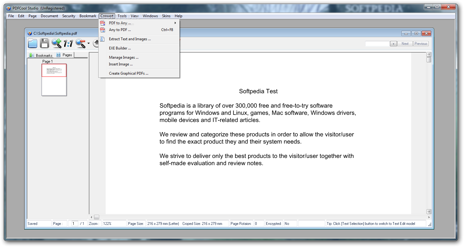Click the vertical scrollbar up arrow

pos(429,54)
